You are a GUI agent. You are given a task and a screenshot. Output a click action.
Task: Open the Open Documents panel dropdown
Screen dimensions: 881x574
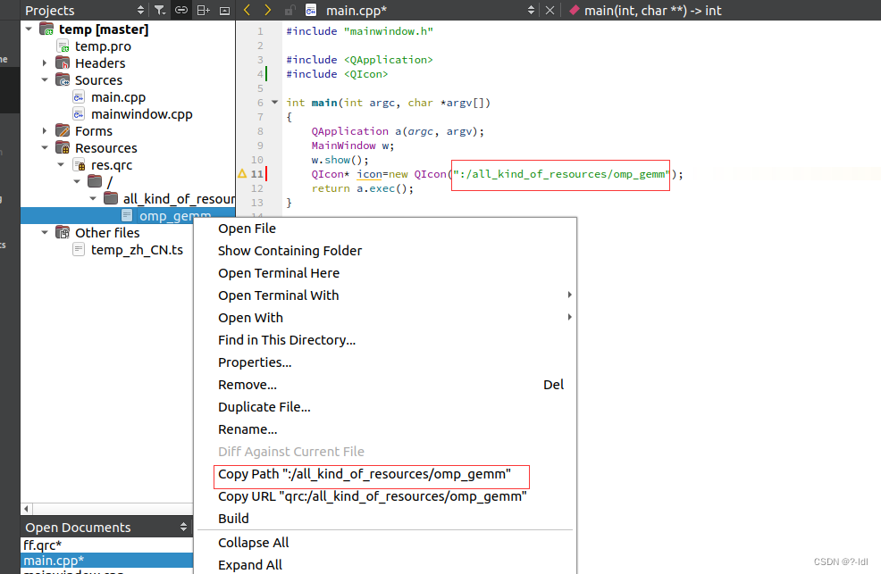click(x=183, y=527)
